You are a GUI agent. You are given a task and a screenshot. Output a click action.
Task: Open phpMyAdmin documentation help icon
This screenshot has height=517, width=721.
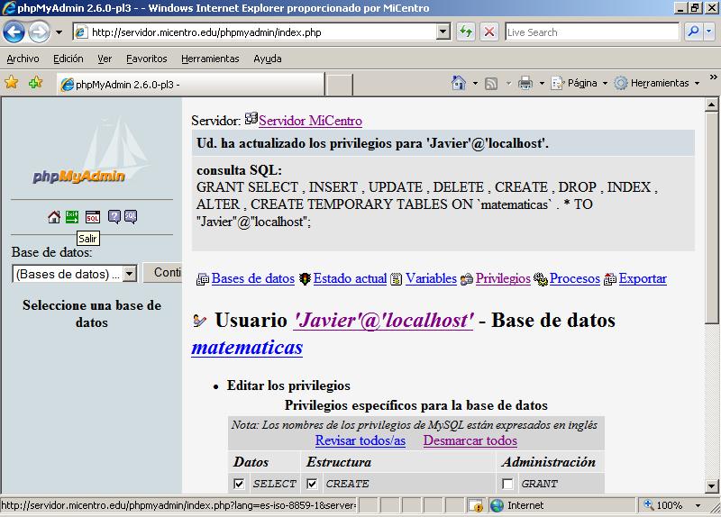(x=114, y=217)
